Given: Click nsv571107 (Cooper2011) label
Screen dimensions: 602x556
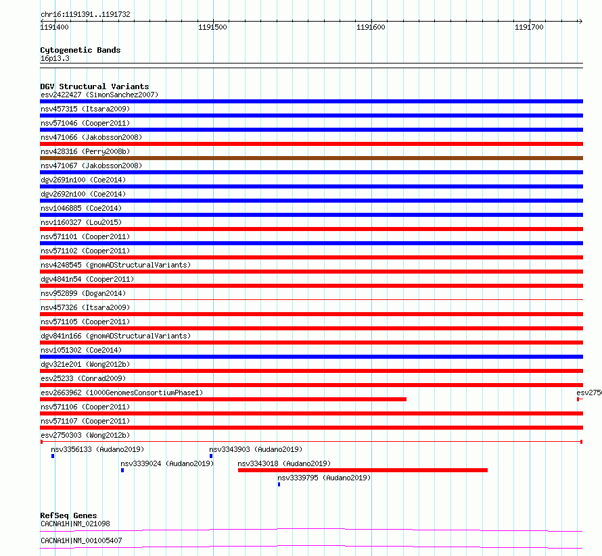Looking at the screenshot, I should pos(85,421).
